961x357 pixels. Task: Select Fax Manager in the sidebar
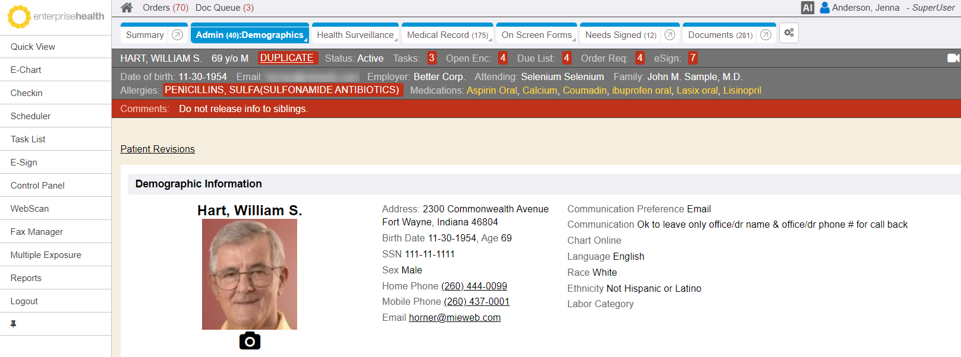tap(36, 232)
